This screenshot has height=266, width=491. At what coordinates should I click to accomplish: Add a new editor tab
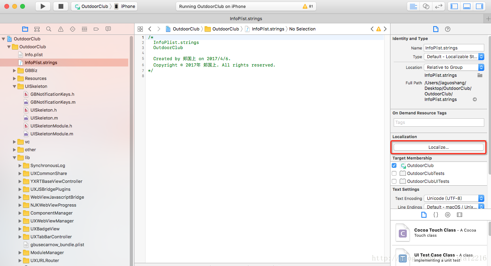click(488, 19)
